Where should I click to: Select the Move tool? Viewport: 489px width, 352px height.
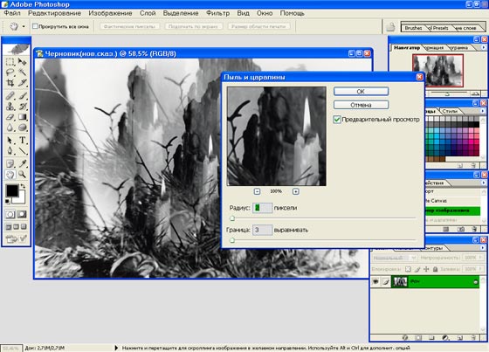(22, 62)
